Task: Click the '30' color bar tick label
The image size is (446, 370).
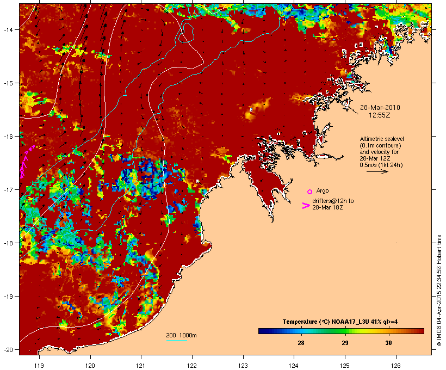Action: [x=388, y=343]
